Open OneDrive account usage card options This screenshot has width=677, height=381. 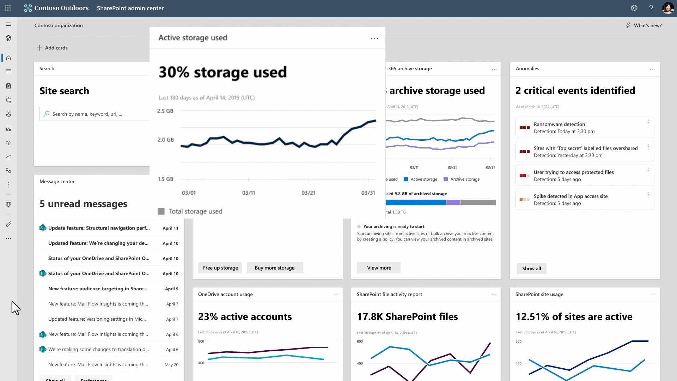tap(335, 295)
